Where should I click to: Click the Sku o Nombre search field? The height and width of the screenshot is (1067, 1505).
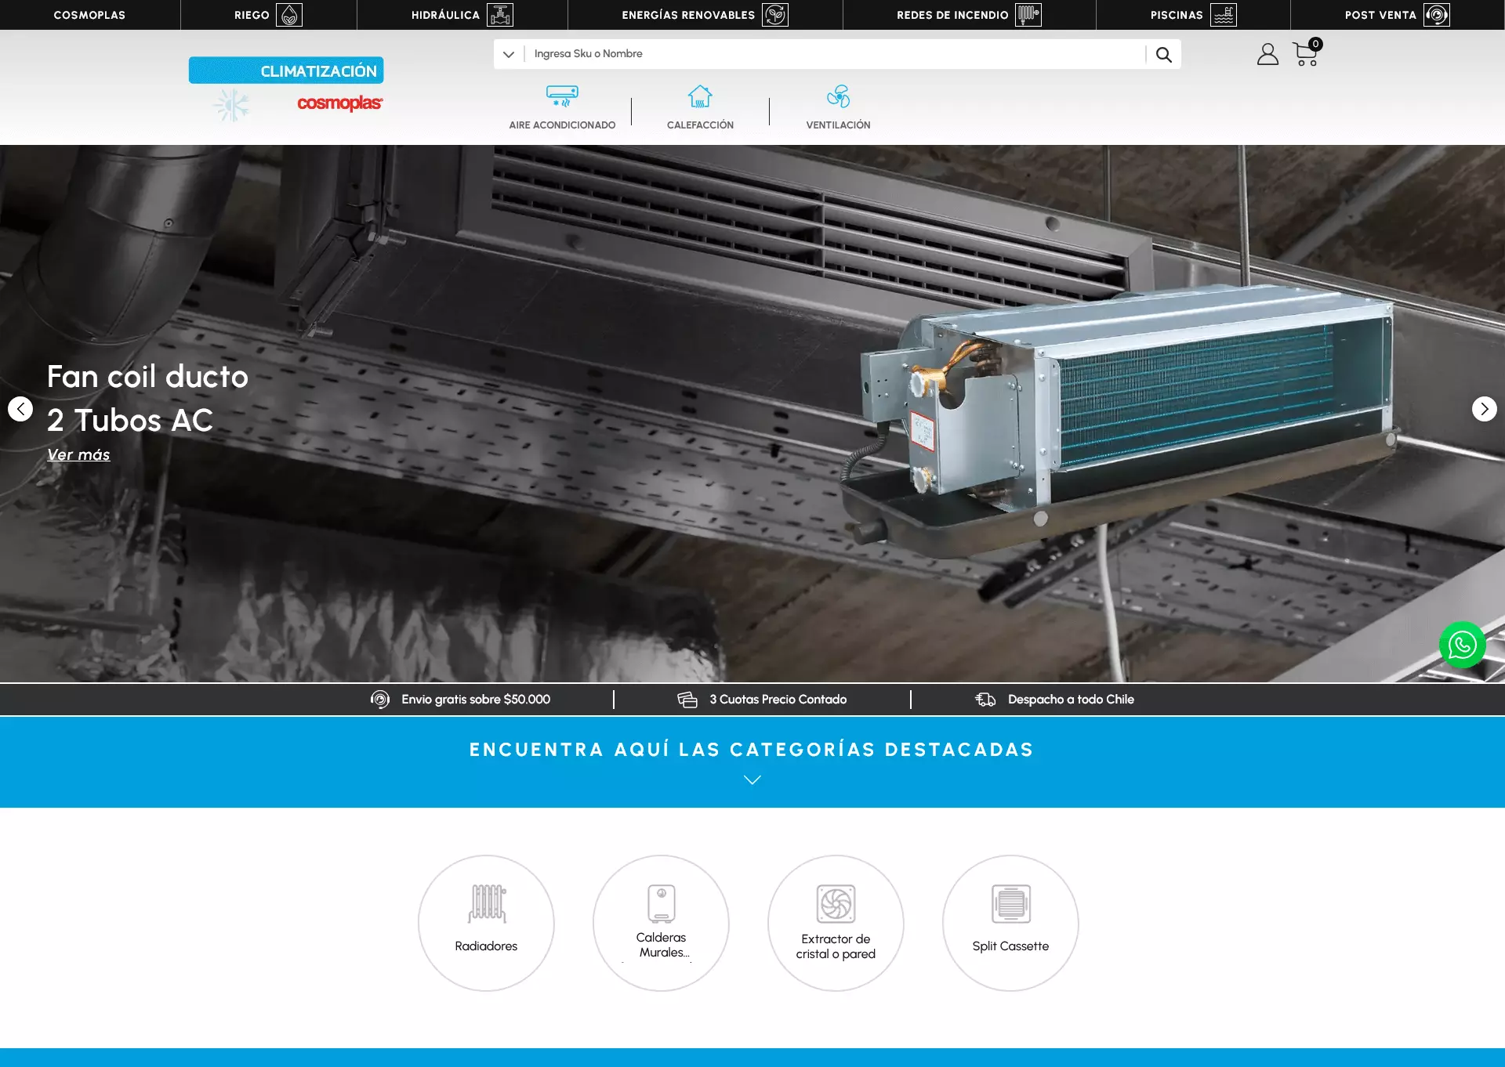[x=831, y=54]
